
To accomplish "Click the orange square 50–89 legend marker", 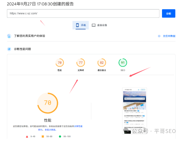I will tap(43, 137).
